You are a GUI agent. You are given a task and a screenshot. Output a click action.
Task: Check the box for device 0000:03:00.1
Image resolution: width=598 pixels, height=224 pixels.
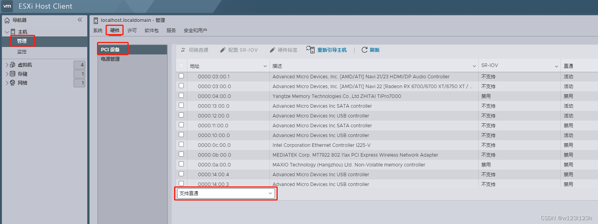[x=181, y=76]
